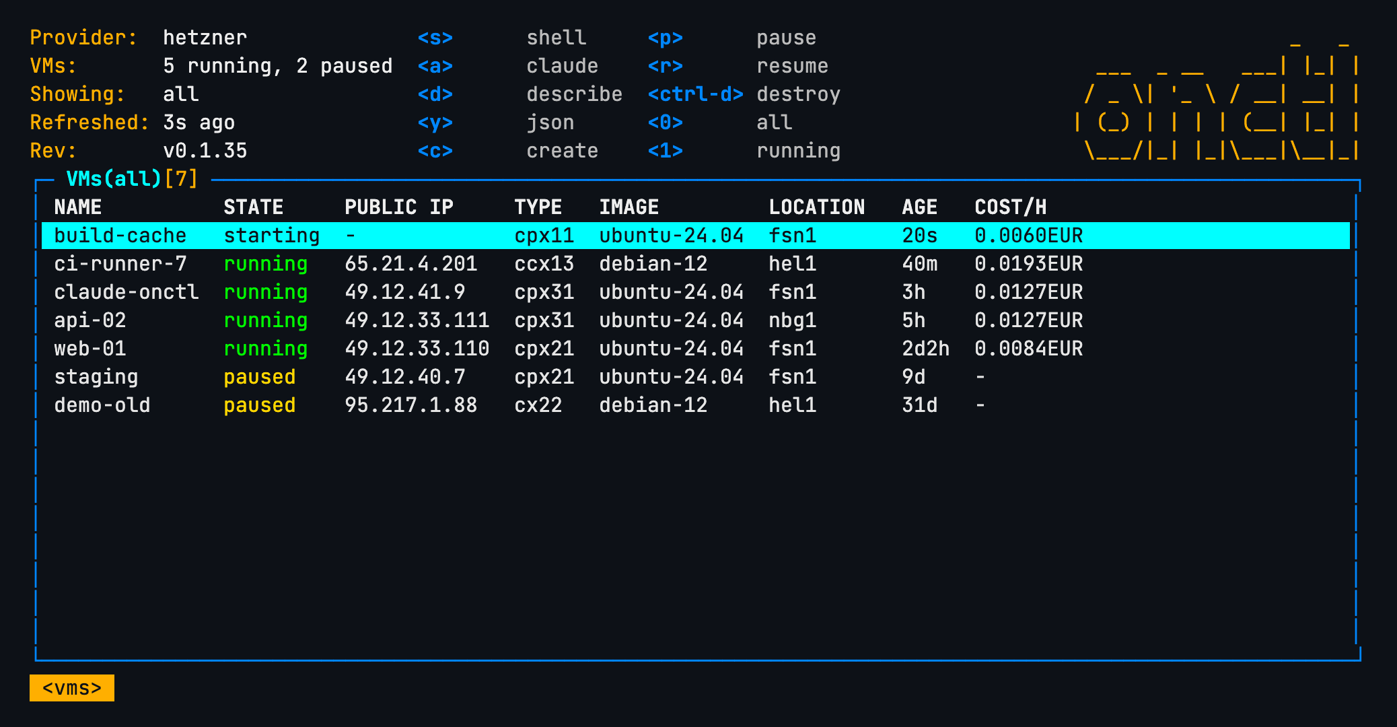Click the <s> shell shortcut key

click(x=435, y=38)
